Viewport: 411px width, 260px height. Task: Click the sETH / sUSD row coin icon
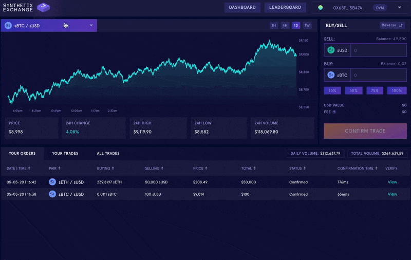pos(52,182)
